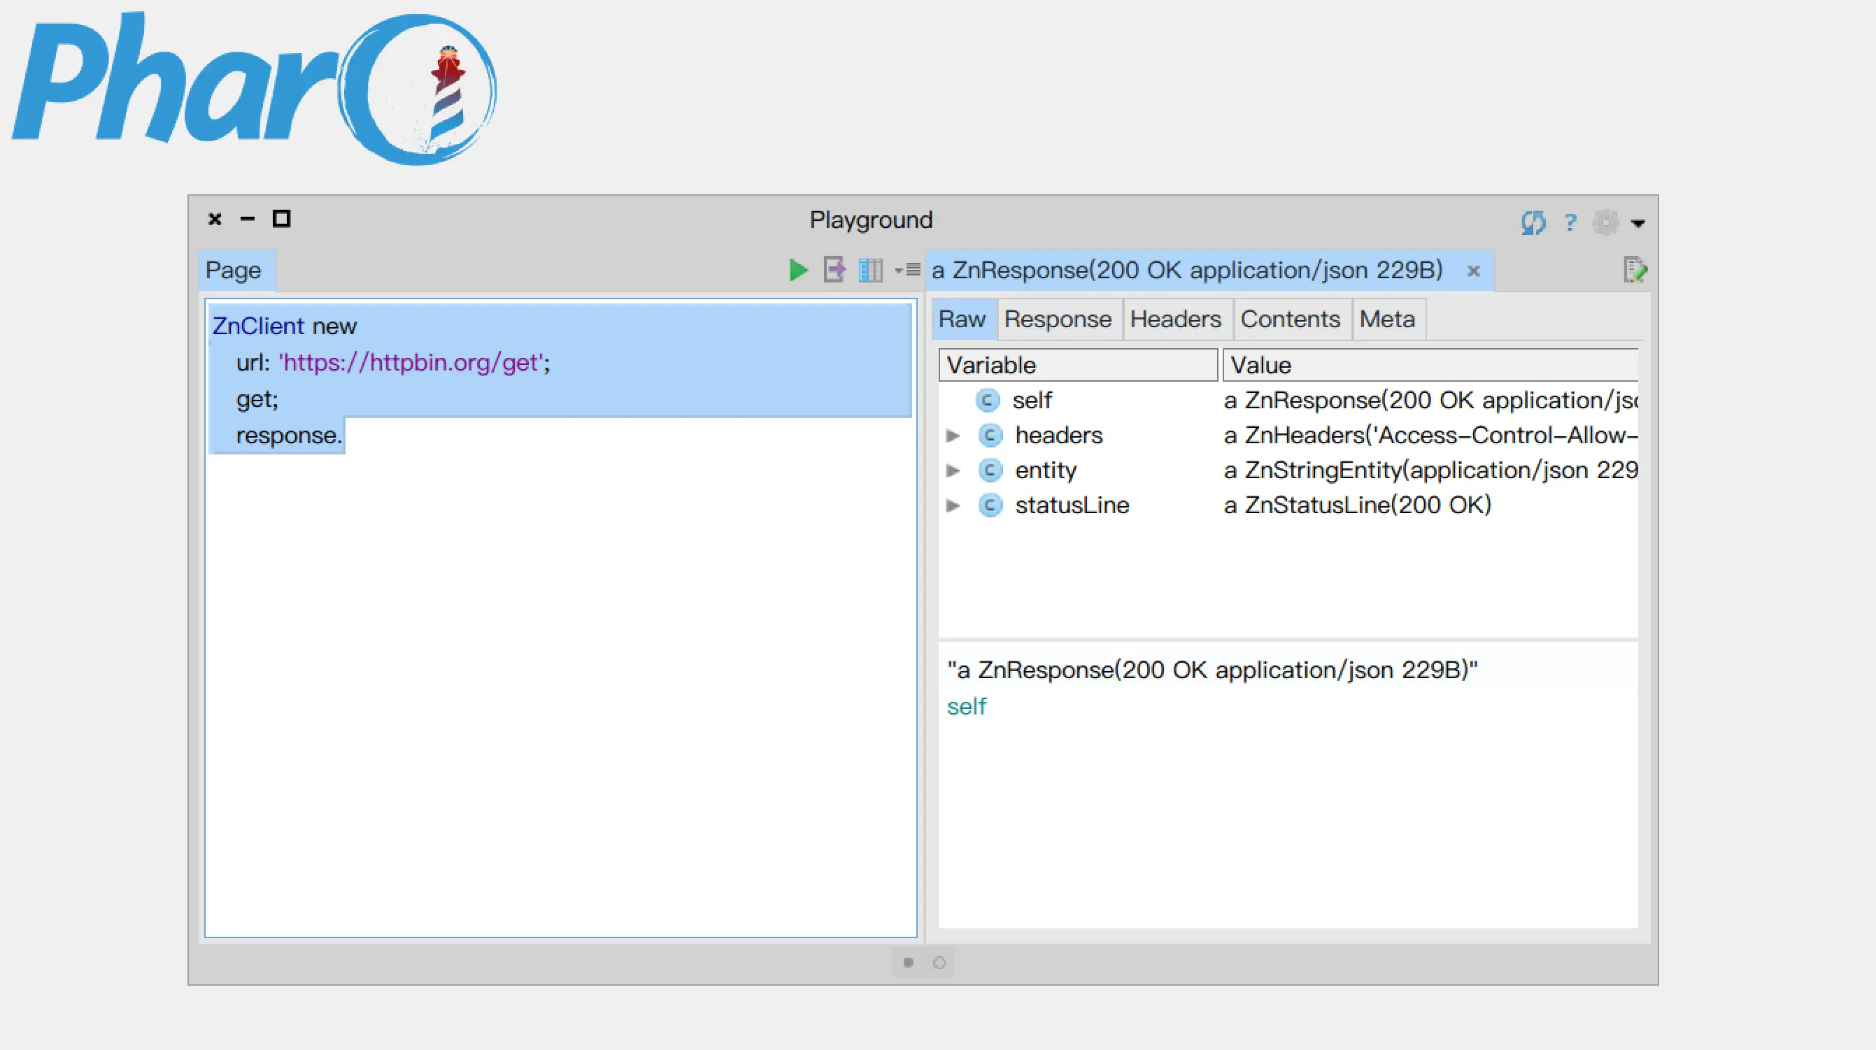
Task: Expand the headers variable row
Action: [x=953, y=435]
